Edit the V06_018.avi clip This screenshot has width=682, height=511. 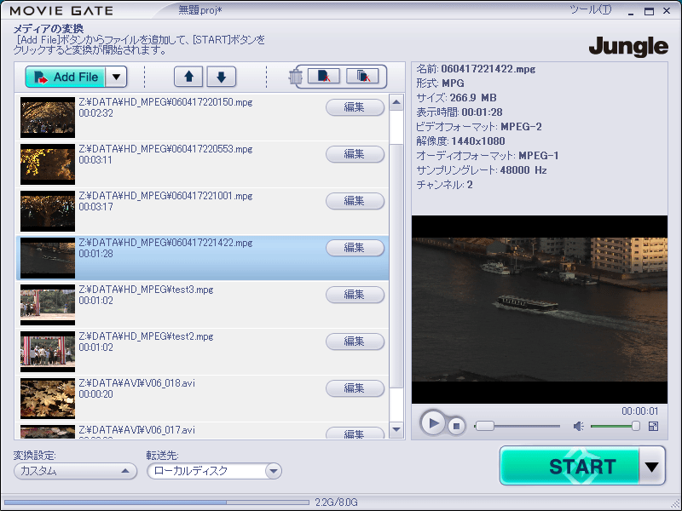click(355, 389)
